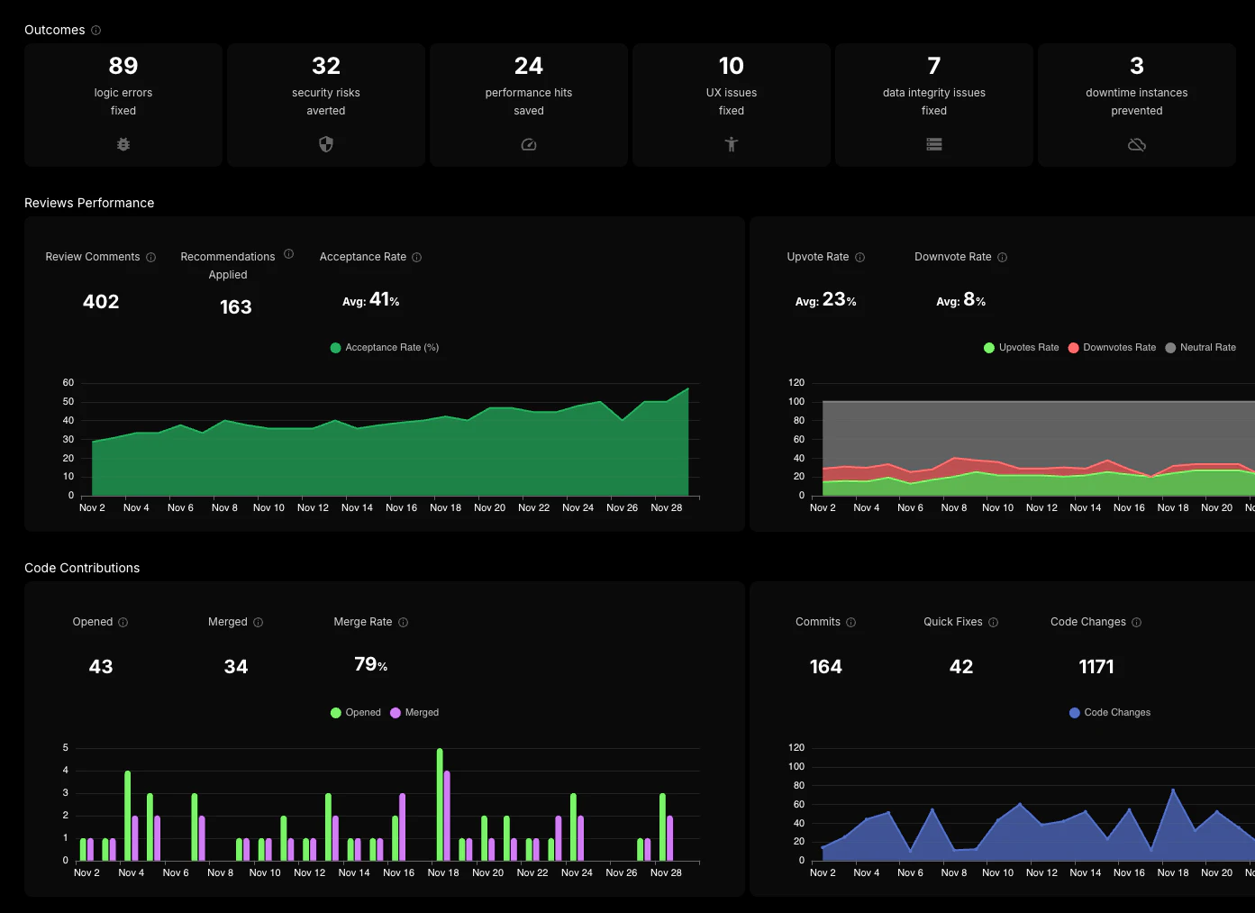Image resolution: width=1255 pixels, height=913 pixels.
Task: Click the info icon beside Commits
Action: click(851, 622)
